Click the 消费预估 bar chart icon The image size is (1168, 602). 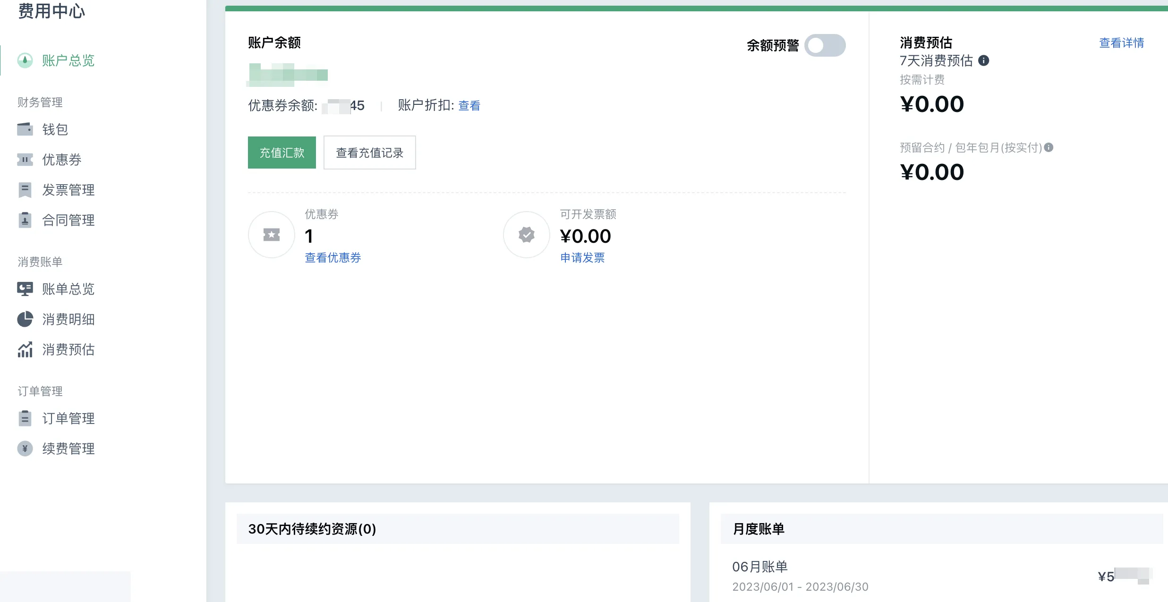point(25,349)
